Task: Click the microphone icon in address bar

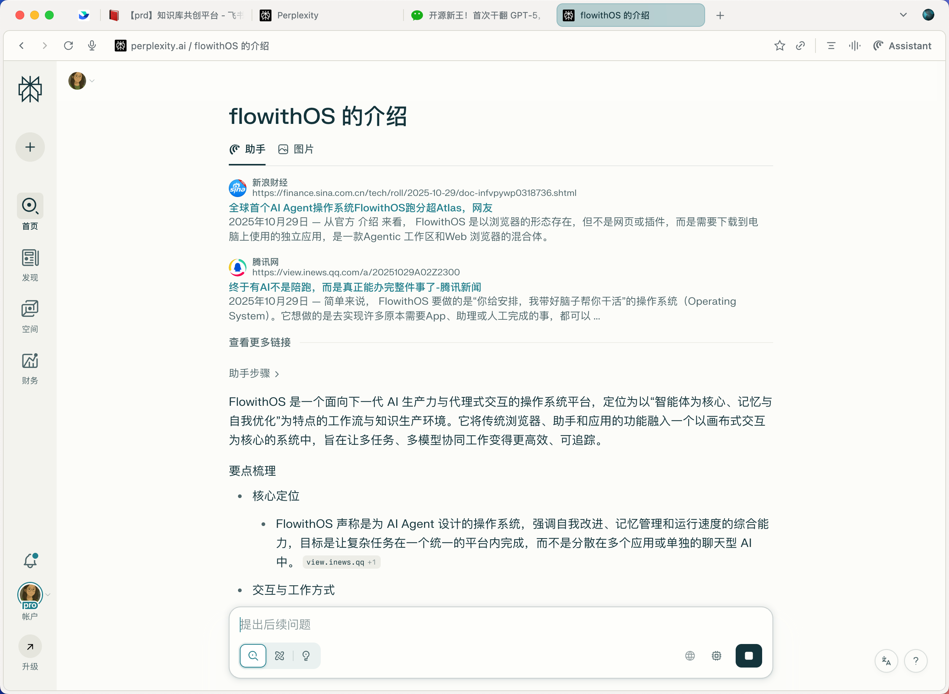Action: click(92, 45)
